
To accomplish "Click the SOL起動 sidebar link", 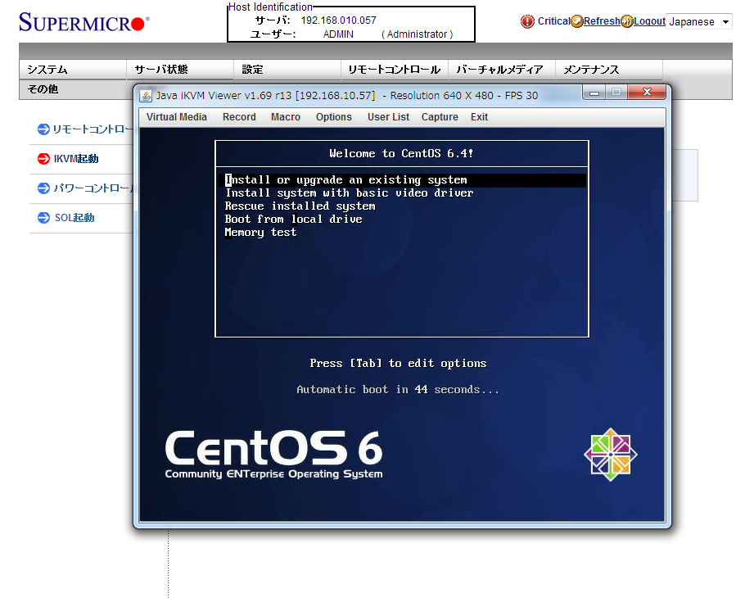I will tap(74, 218).
